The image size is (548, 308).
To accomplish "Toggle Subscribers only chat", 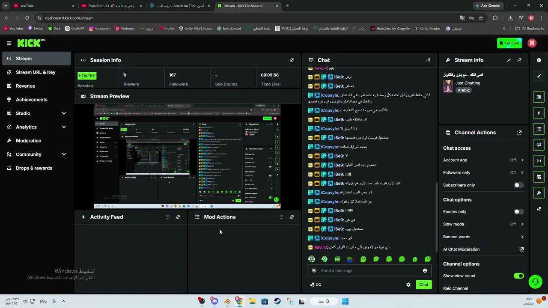I will coord(518,185).
